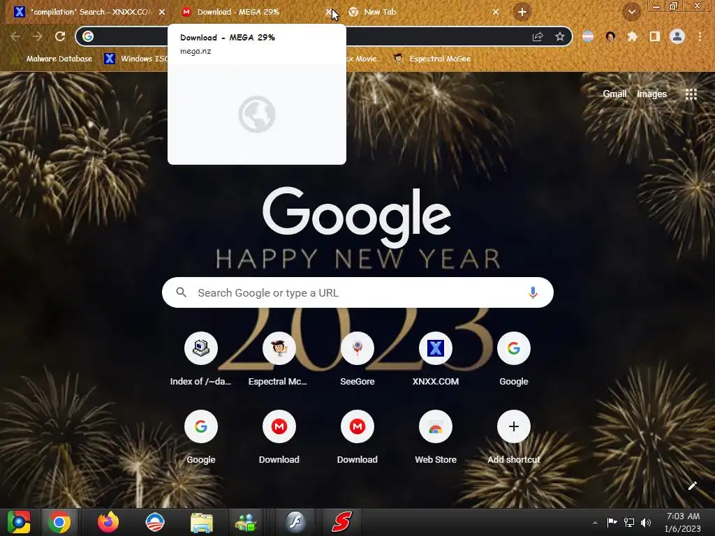The height and width of the screenshot is (536, 715).
Task: Open the Espectral McGee bookmark
Action: [432, 59]
